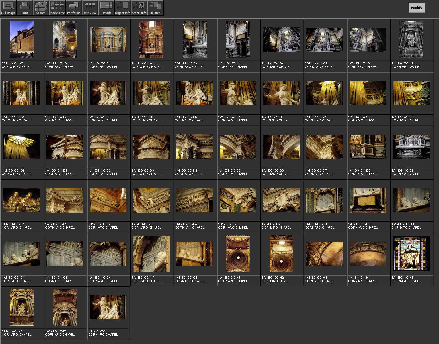The image size is (439, 344).
Task: Select the last thumbnail labeled 1A1-BG-CC
Action: pos(108,307)
